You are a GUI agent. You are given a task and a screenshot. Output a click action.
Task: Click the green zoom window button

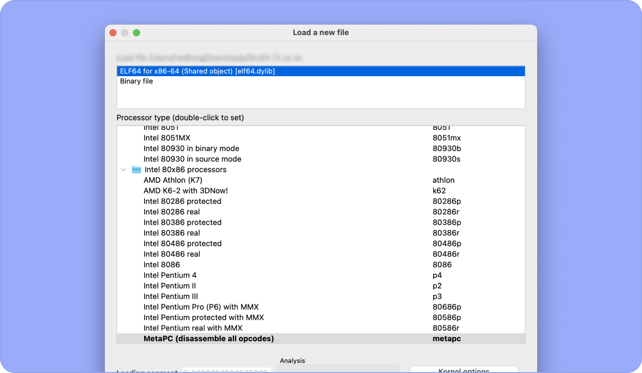coord(137,33)
